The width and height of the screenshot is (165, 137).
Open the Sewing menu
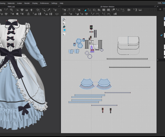point(2,3)
